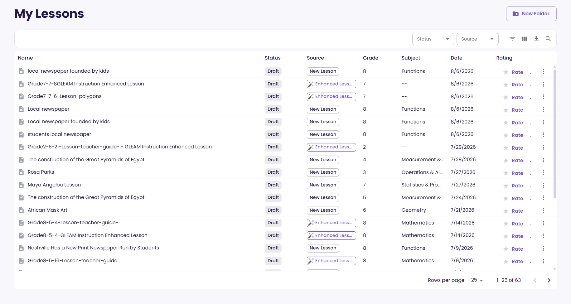Sort by the Date column header
Image resolution: width=571 pixels, height=304 pixels.
tap(456, 58)
